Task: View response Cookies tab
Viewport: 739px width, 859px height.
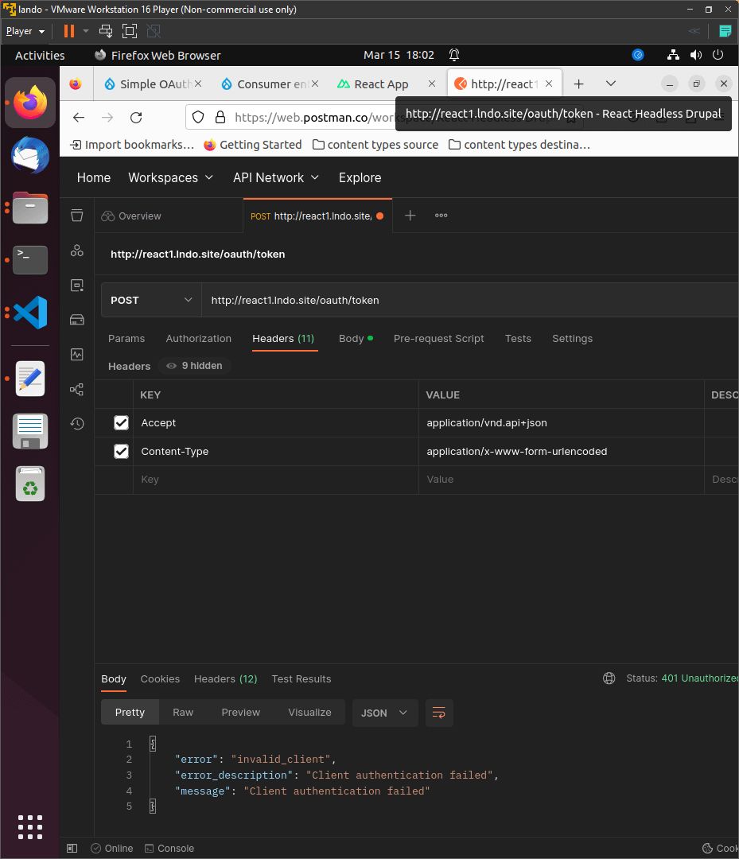Action: point(160,679)
